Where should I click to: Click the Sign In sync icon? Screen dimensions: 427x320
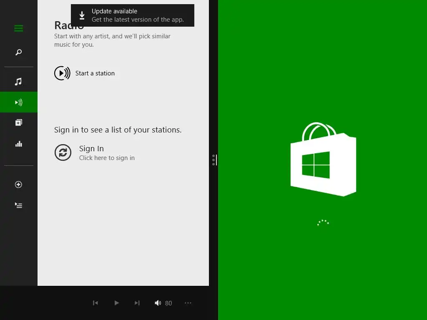pyautogui.click(x=63, y=152)
